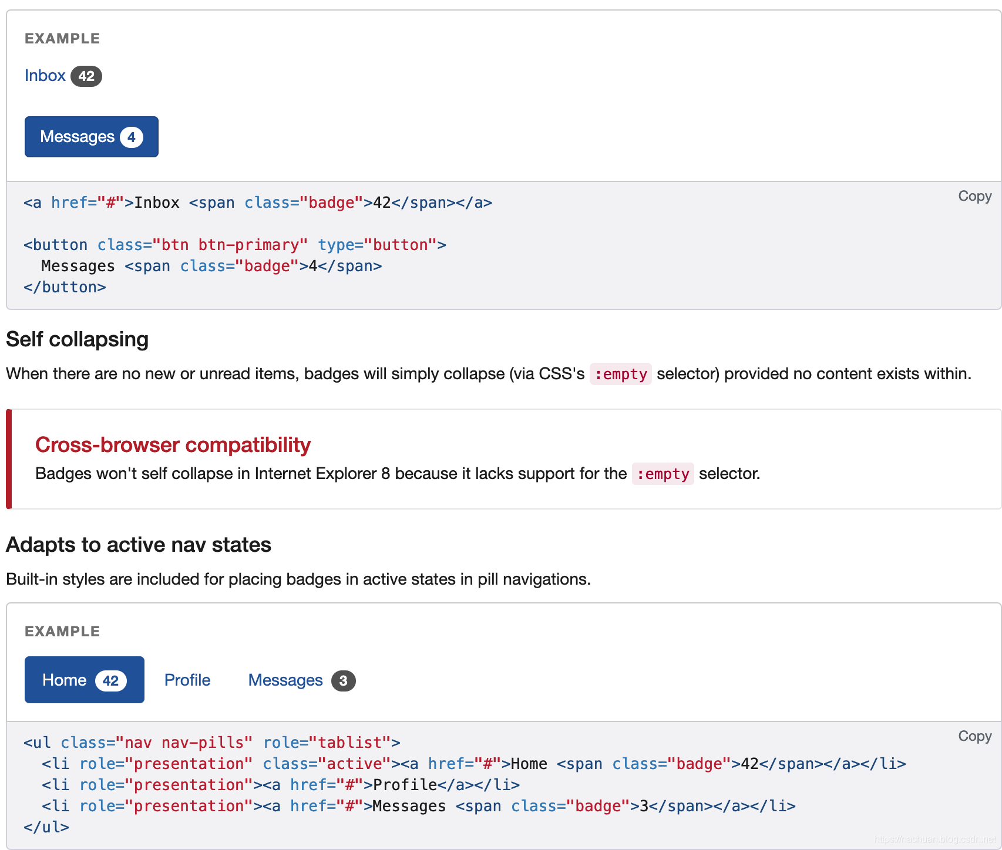
Task: Select the EXAMPLE label in first demo box
Action: click(62, 38)
